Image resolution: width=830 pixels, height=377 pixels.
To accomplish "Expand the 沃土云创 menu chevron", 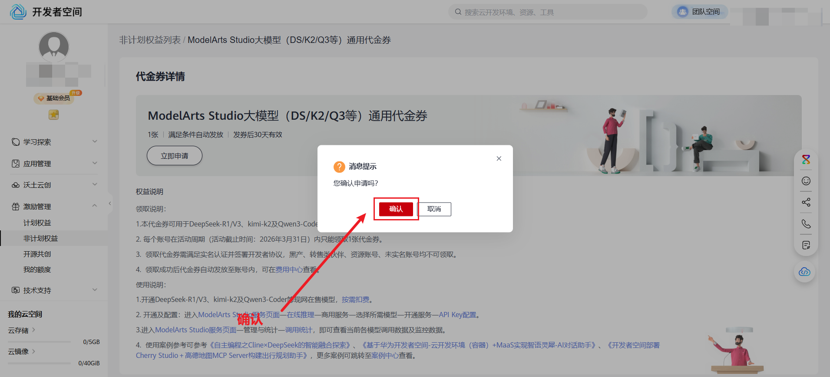I will 95,184.
